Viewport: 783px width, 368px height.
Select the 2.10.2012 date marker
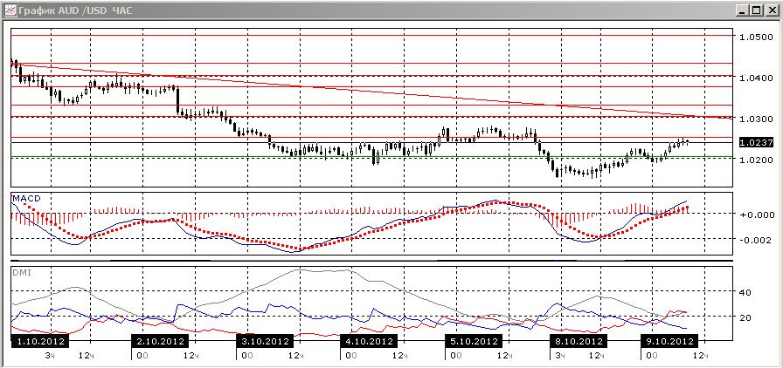[160, 342]
